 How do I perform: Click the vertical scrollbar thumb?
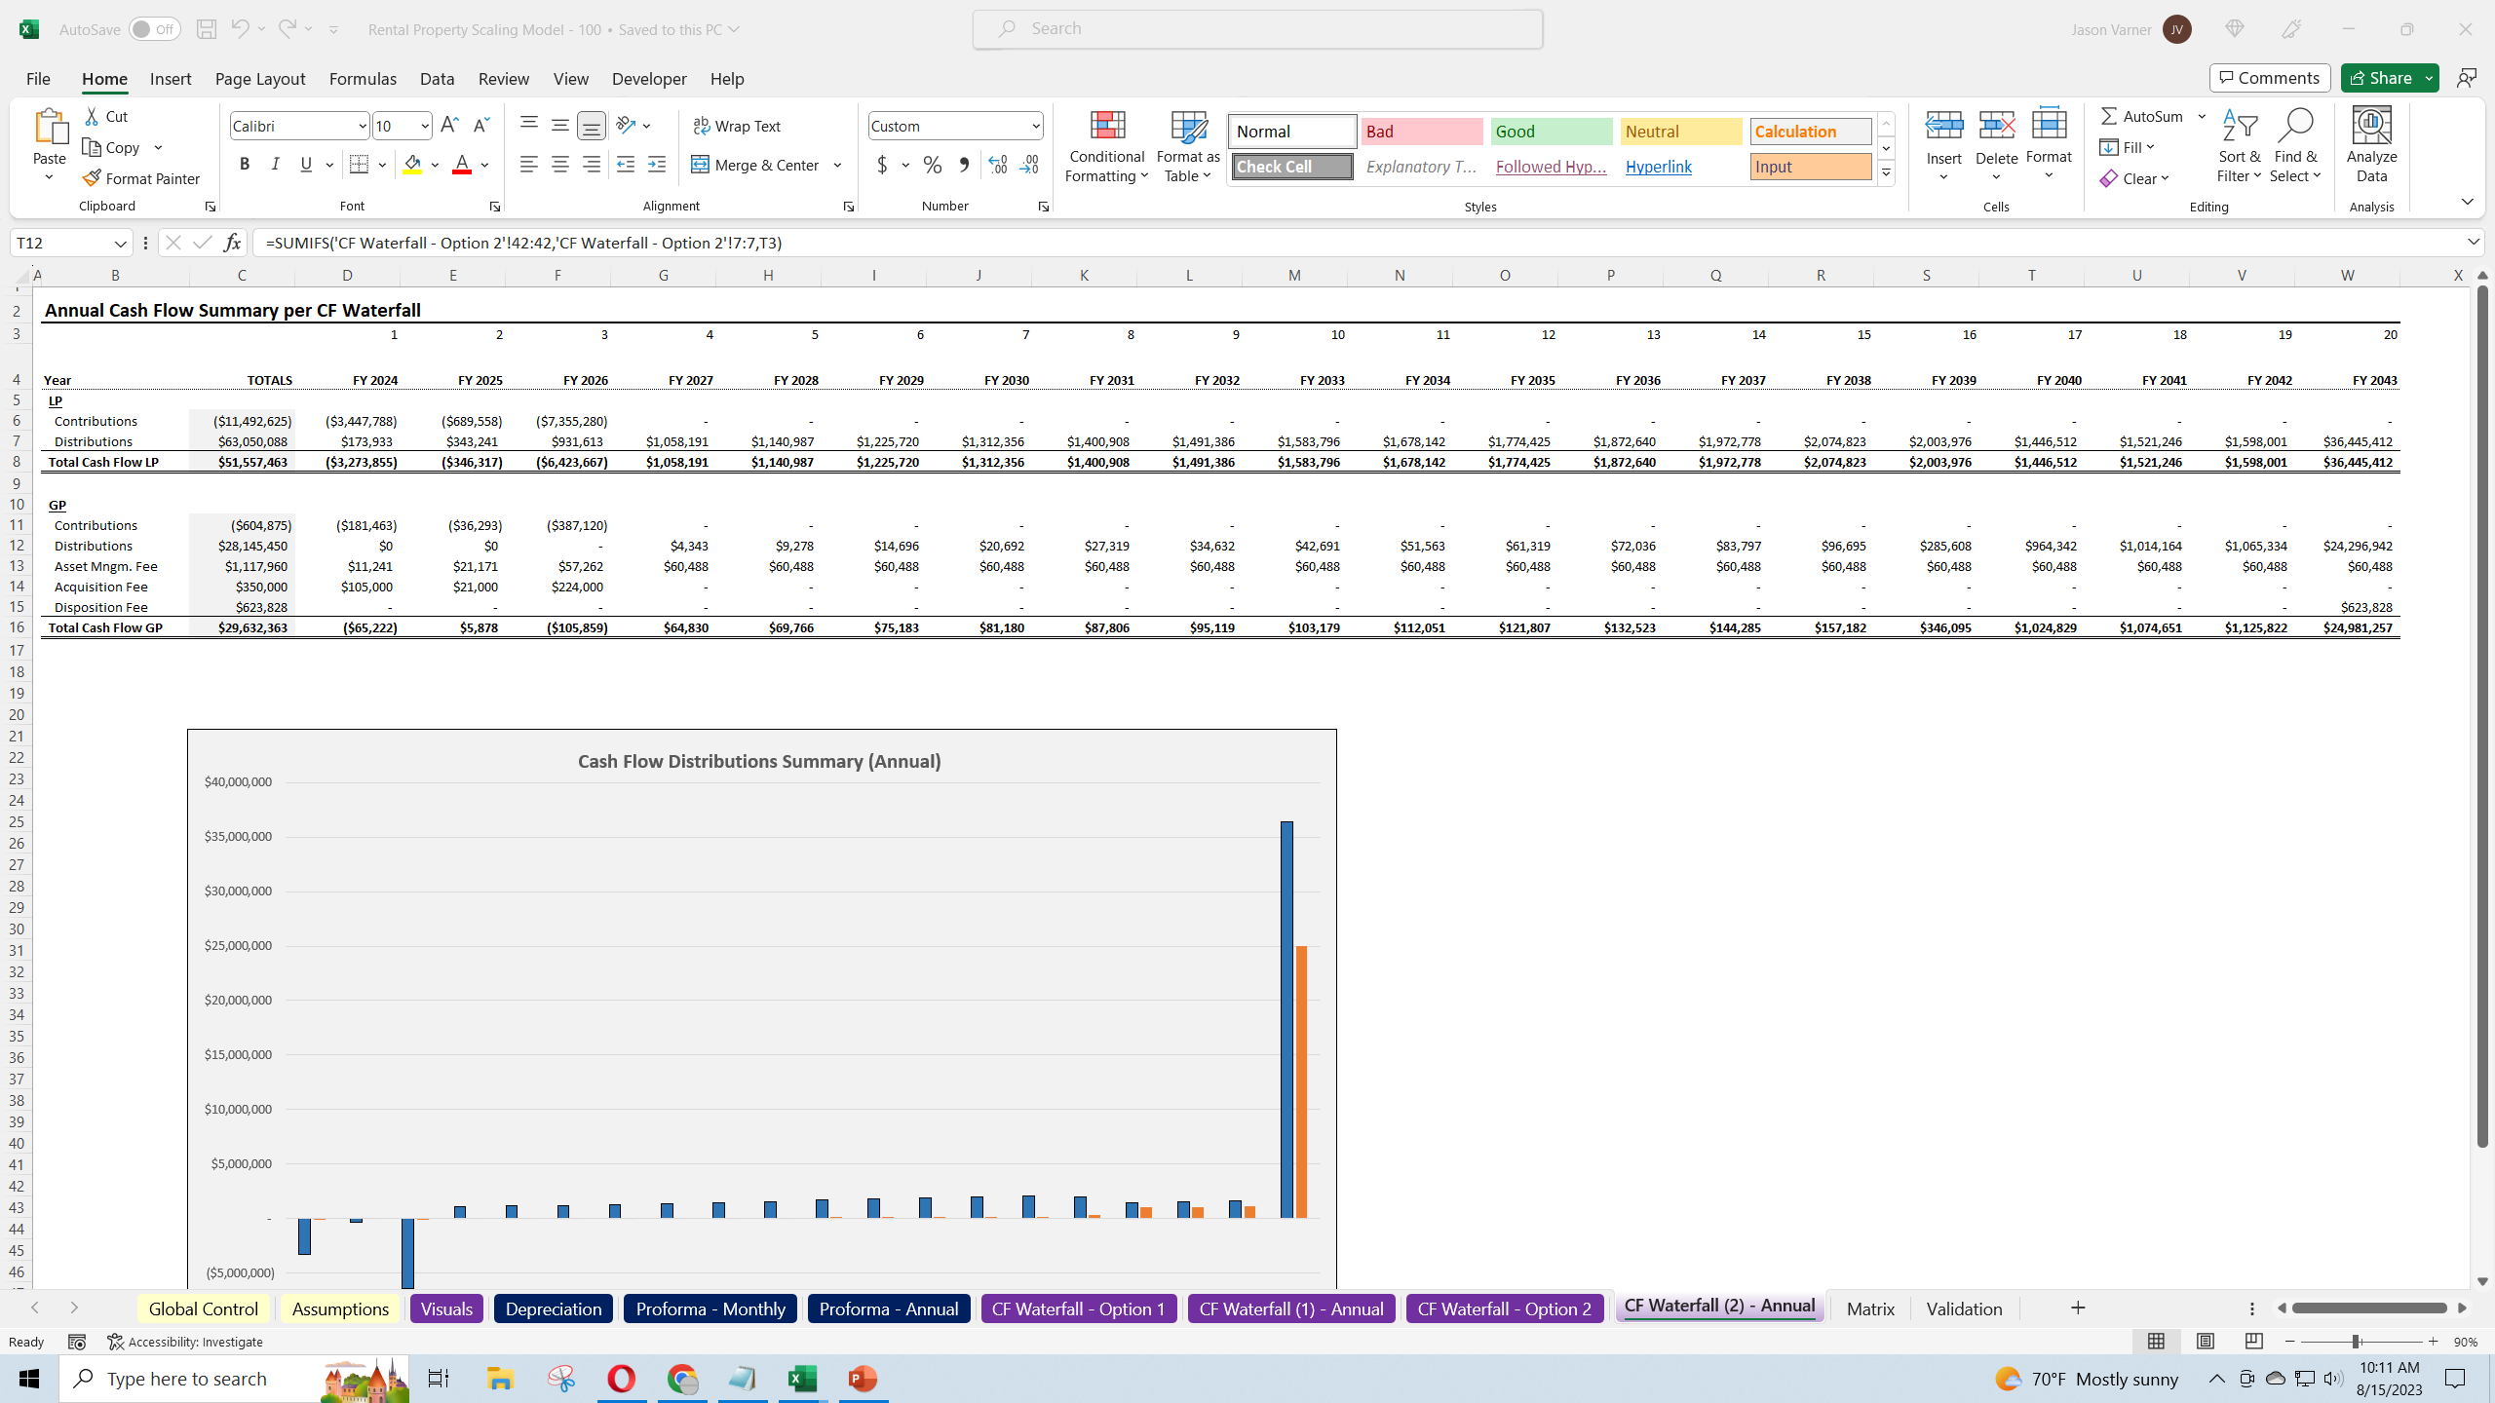tap(2482, 716)
